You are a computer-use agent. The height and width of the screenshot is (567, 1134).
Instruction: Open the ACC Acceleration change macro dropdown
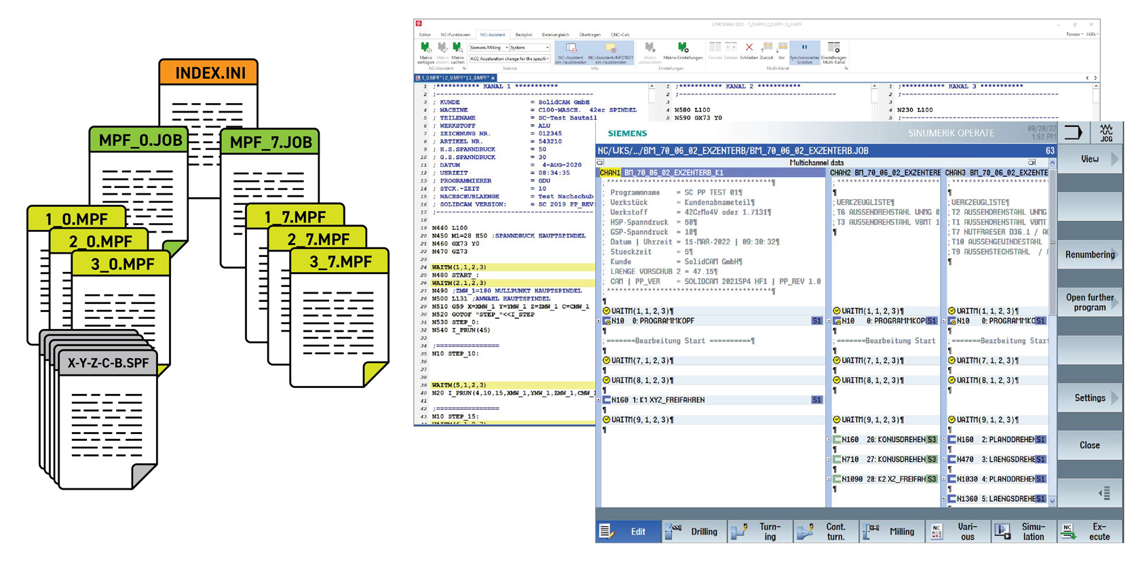point(509,59)
